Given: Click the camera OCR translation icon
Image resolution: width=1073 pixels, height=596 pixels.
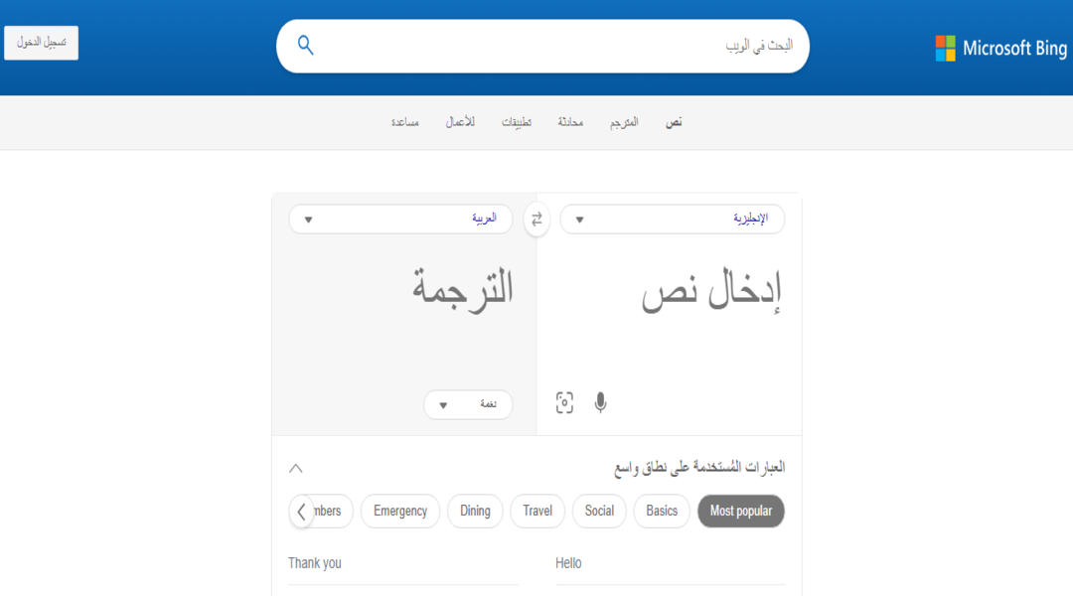Looking at the screenshot, I should (564, 403).
